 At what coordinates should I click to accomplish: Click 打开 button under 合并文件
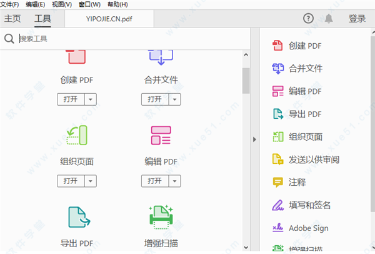point(155,99)
